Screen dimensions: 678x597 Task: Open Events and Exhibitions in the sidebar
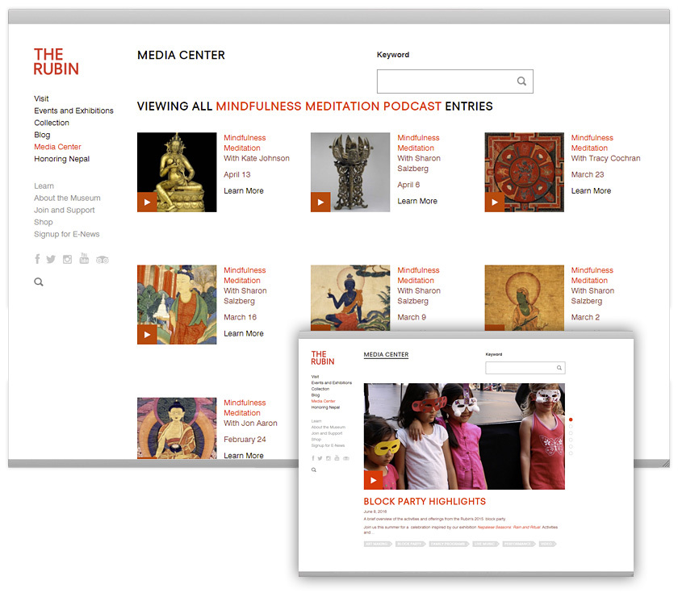coord(73,110)
